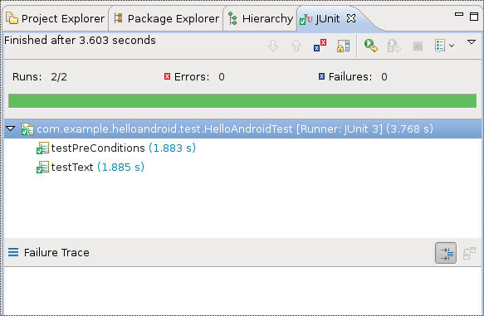Switch to Package Explorer tab

(166, 19)
